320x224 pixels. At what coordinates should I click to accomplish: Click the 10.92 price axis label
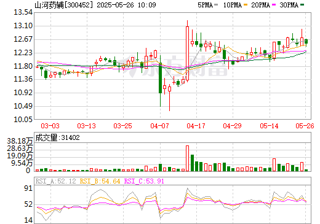pyautogui.click(x=23, y=93)
